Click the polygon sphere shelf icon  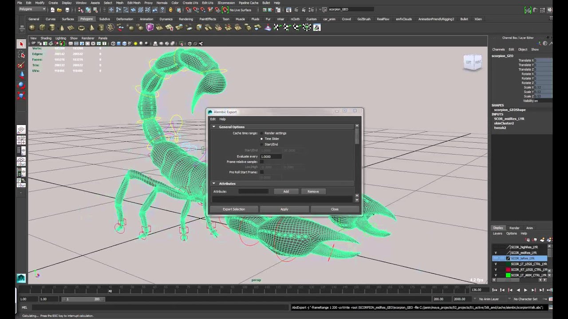click(32, 27)
